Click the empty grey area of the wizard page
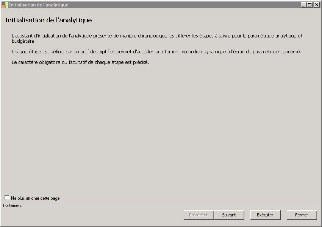The image size is (322, 227). [x=159, y=129]
